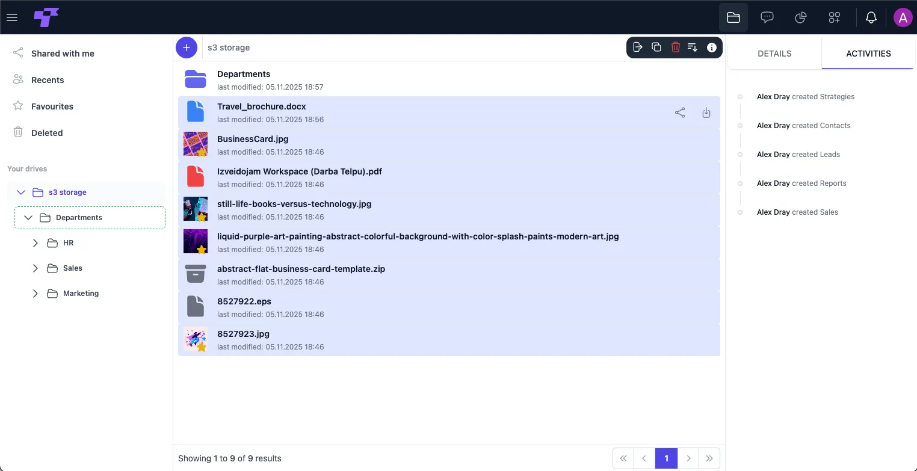Open the chat messages icon
The image size is (917, 471).
coord(767,17)
